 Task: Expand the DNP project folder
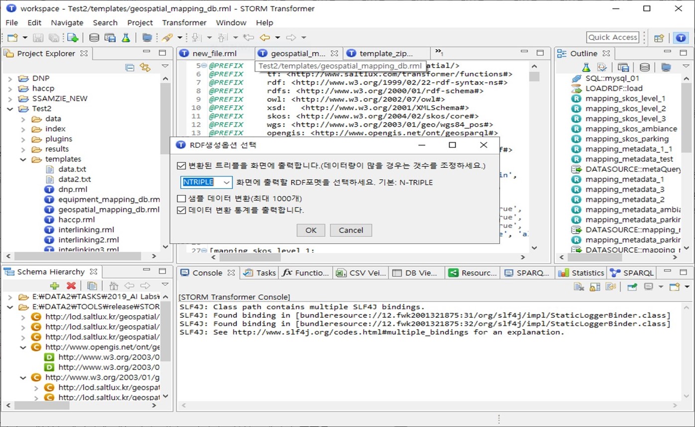pos(9,78)
